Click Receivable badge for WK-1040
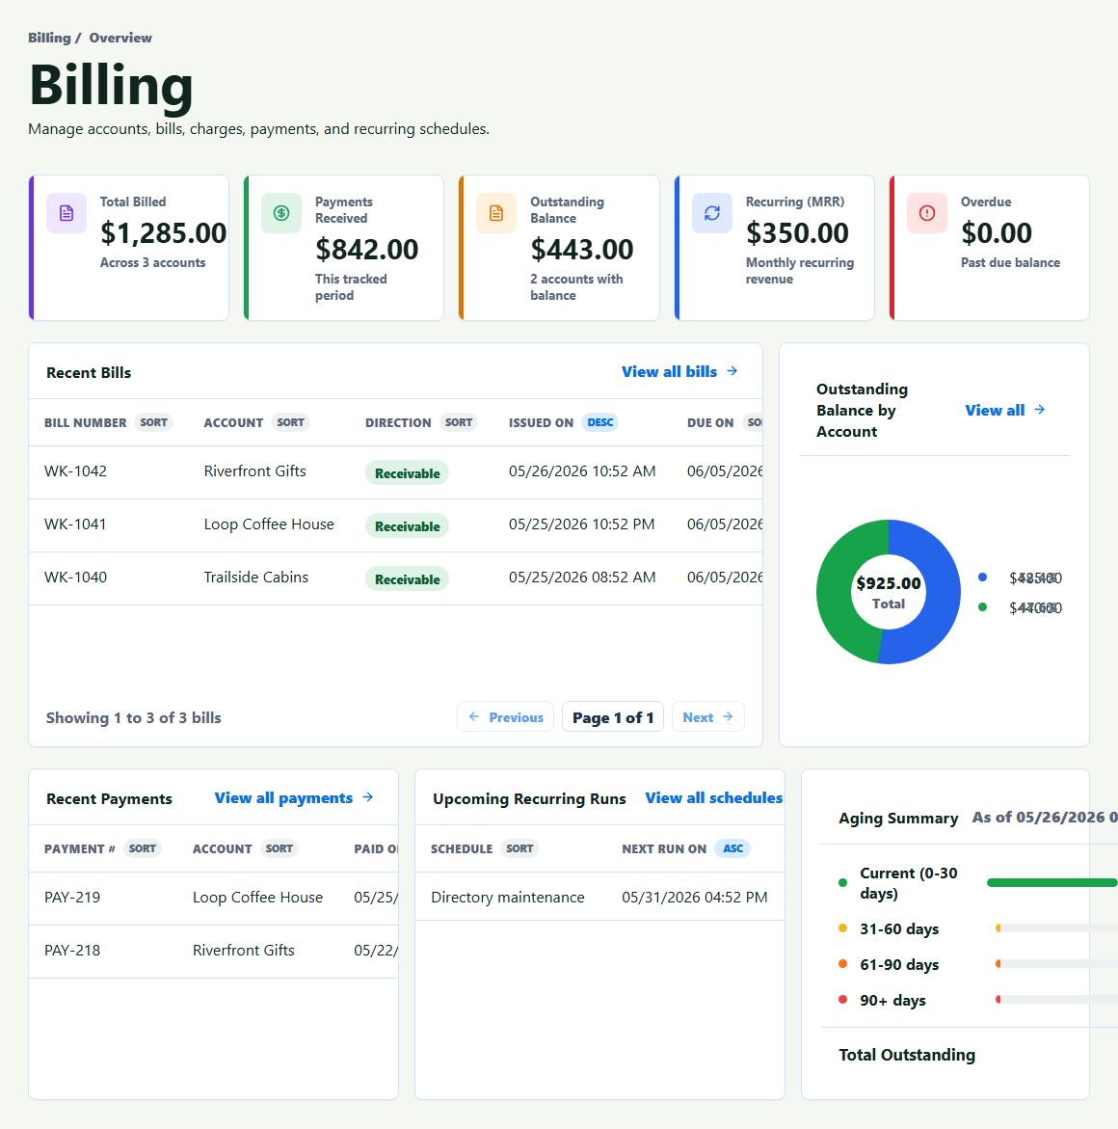Screen dimensions: 1118x1129 407,579
